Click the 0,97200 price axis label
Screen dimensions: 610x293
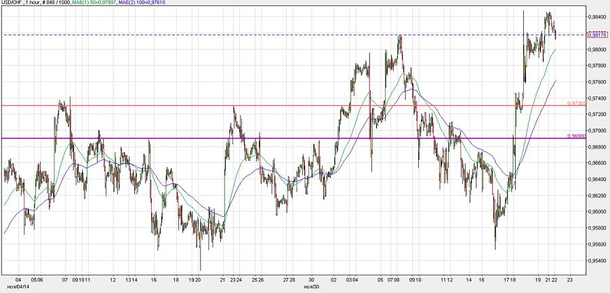[597, 115]
